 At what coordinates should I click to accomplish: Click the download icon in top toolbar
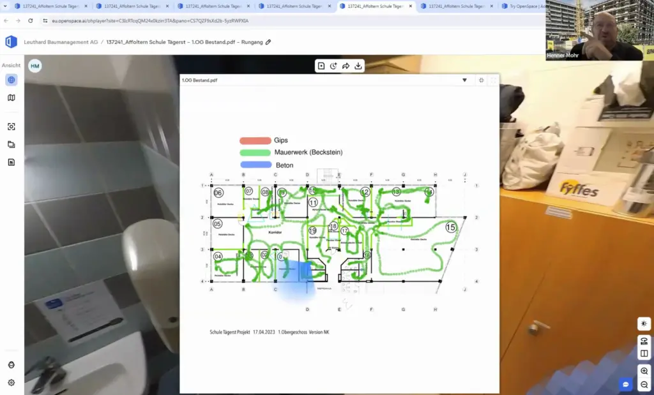click(x=358, y=66)
